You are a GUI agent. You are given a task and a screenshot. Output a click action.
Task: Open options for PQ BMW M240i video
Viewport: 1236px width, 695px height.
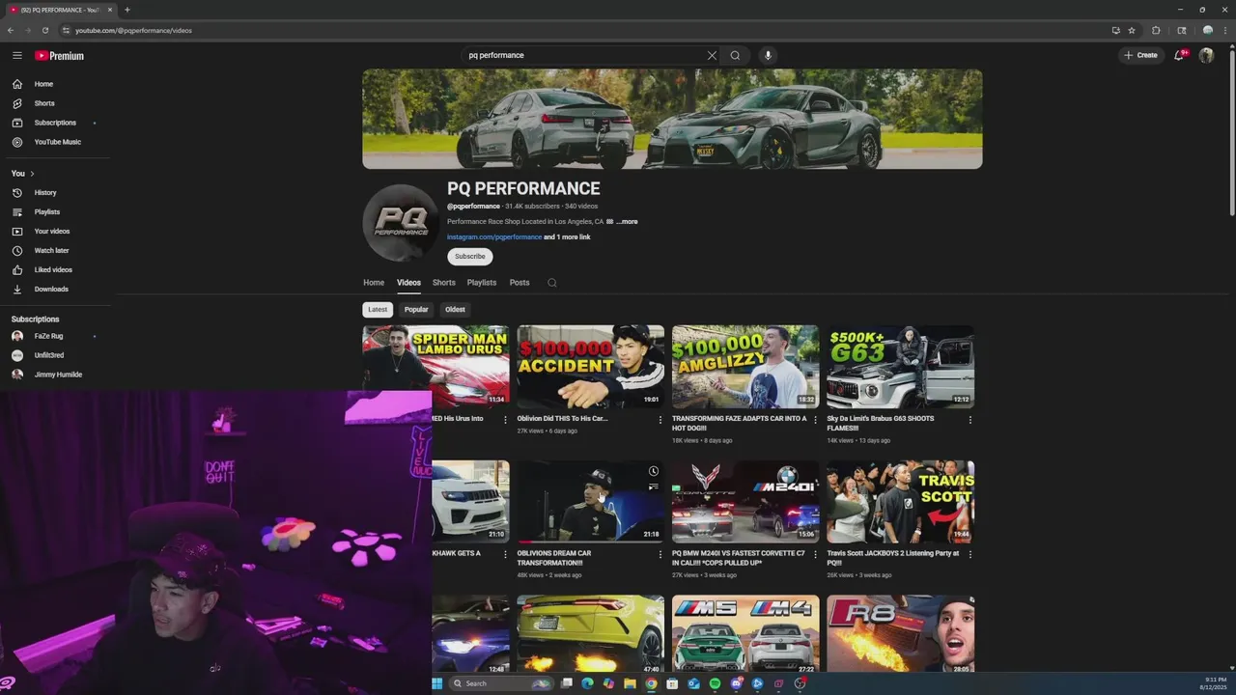tap(815, 555)
